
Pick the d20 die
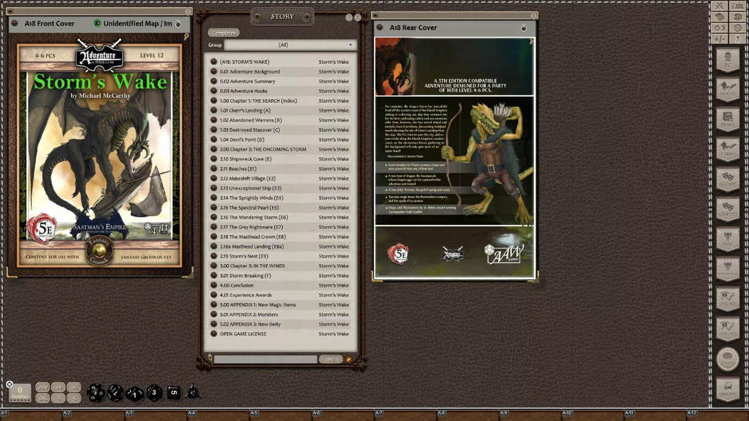coord(95,392)
